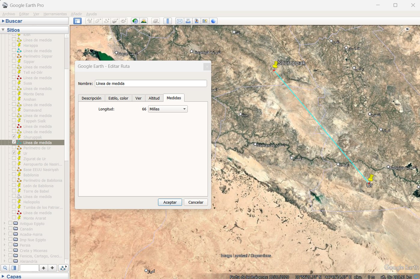This screenshot has width=420, height=279.
Task: Select the Tumba de los Patriarcas item
Action: click(43, 207)
